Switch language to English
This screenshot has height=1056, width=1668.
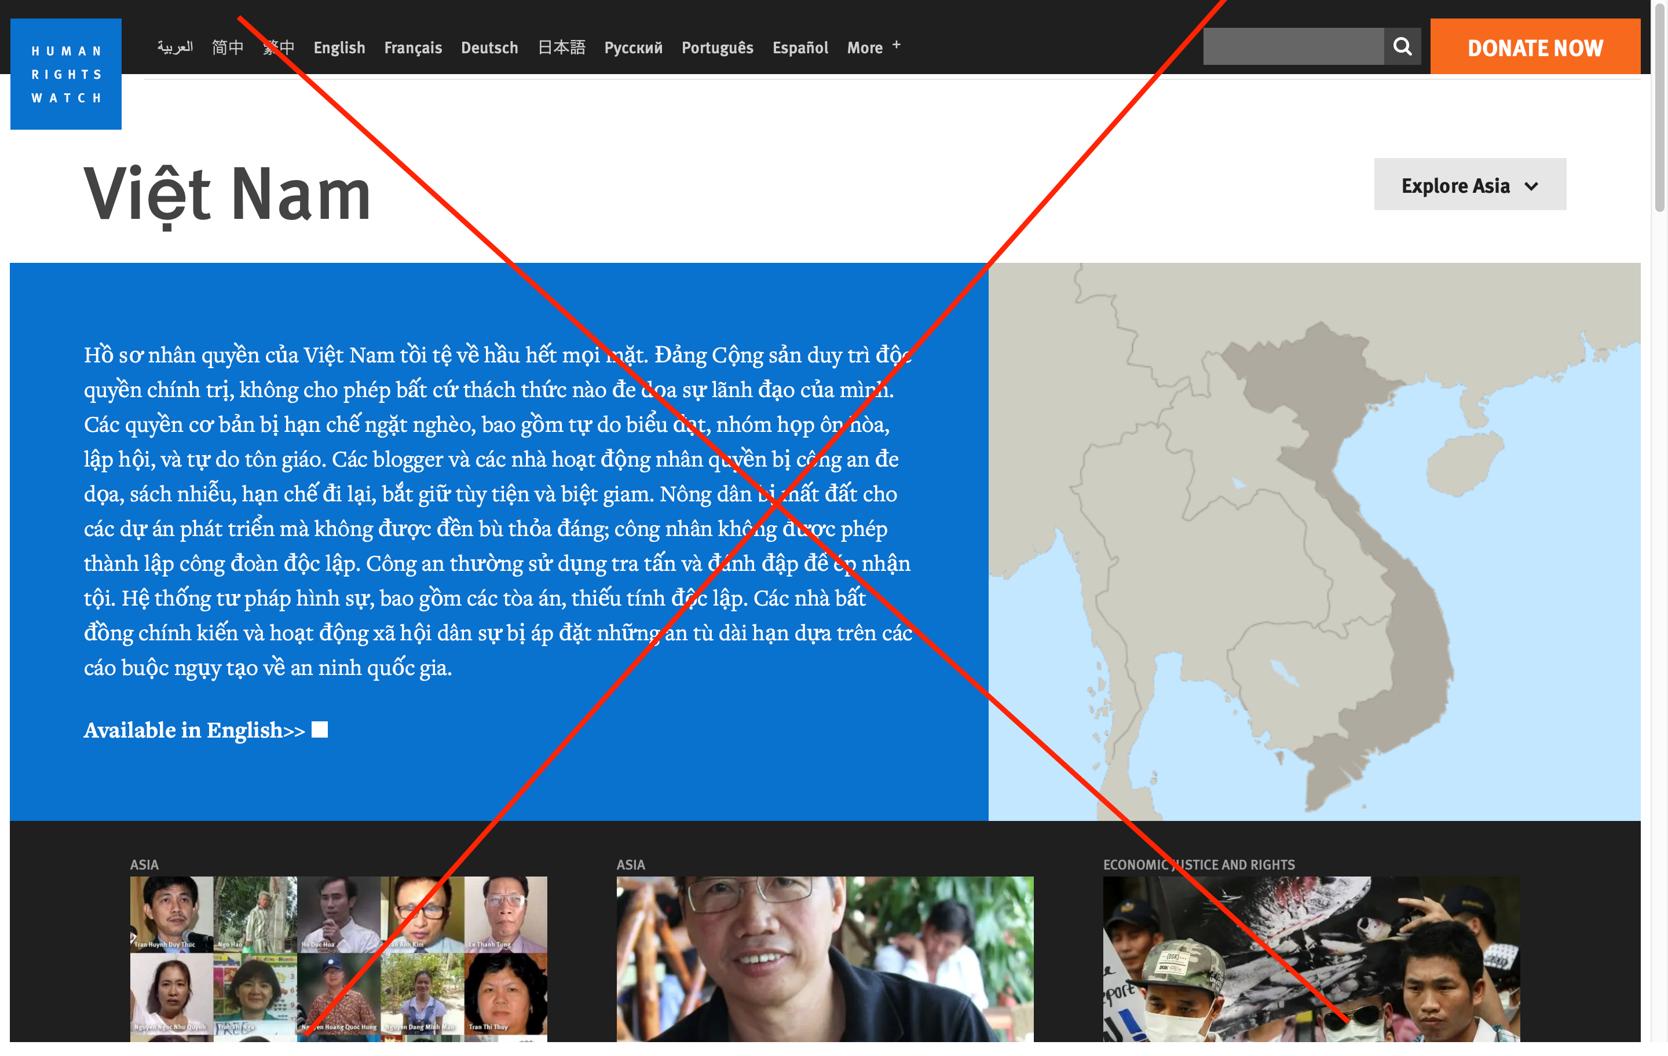[x=339, y=47]
